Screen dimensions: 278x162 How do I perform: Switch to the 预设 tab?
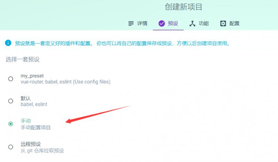tap(168, 23)
